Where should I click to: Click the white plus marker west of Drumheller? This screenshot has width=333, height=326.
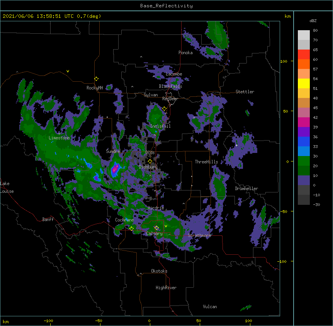coord(236,145)
